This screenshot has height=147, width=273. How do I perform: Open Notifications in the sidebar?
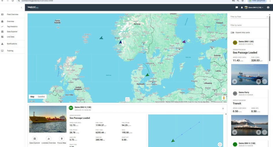coord(12,44)
